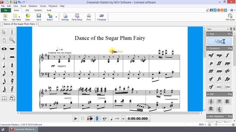Switch to the Suite ribbon tab

click(49, 10)
